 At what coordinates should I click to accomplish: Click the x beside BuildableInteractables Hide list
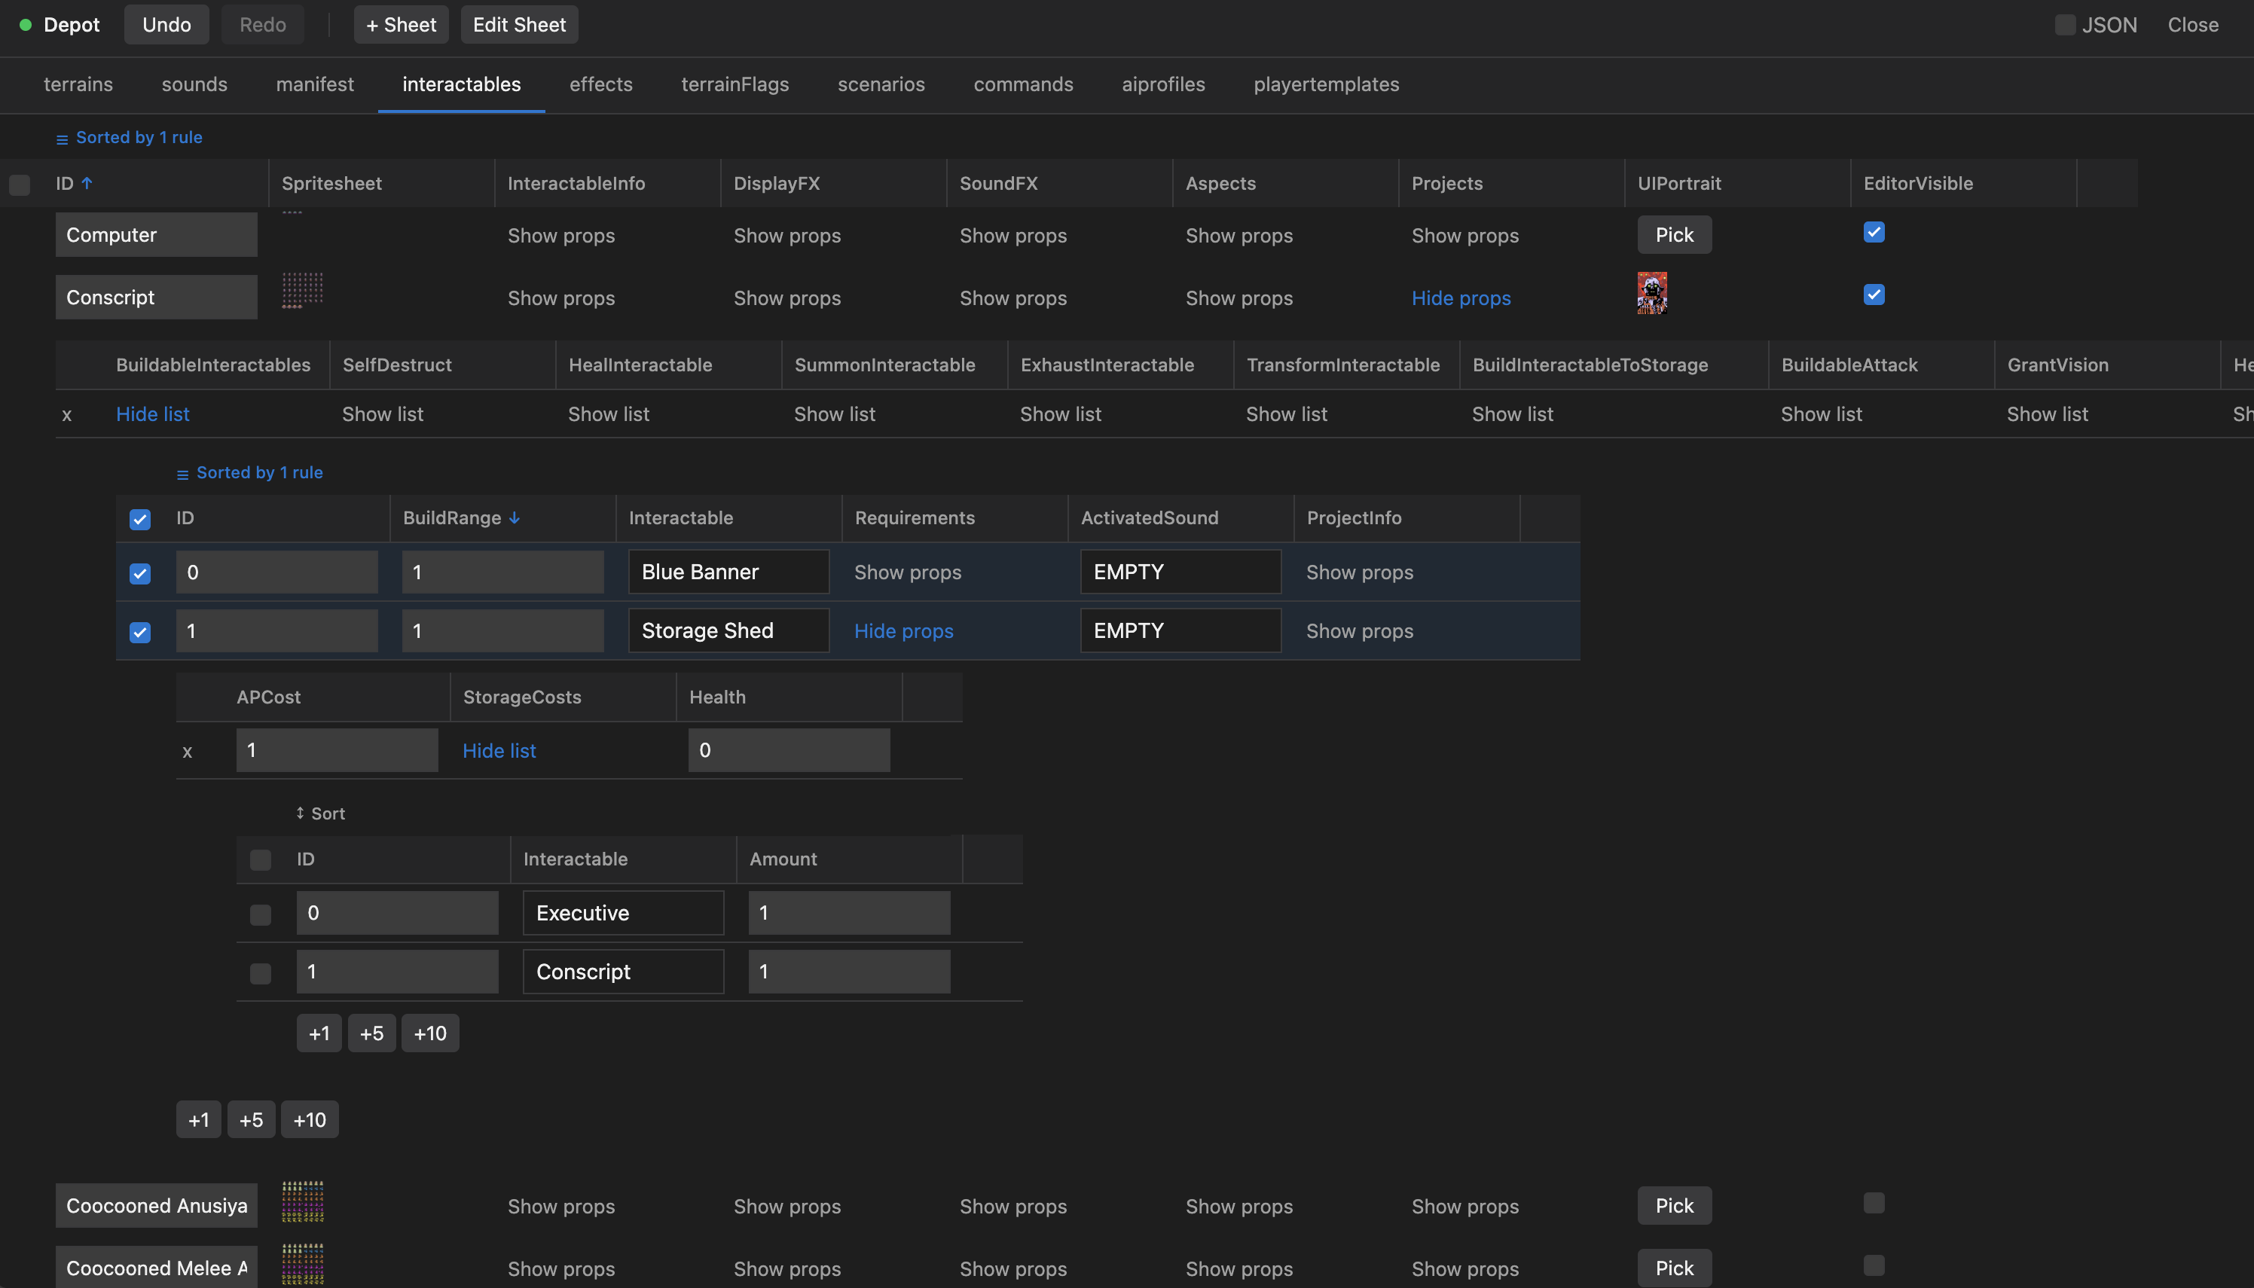tap(66, 415)
